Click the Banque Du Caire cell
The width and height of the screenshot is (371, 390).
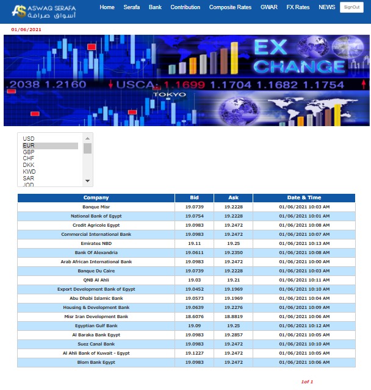click(96, 271)
